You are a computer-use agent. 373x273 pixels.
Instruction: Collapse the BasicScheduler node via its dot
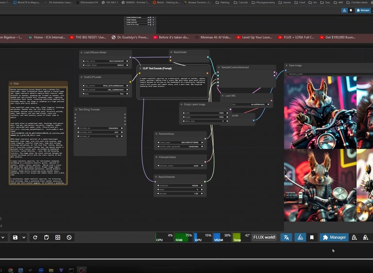(x=156, y=177)
